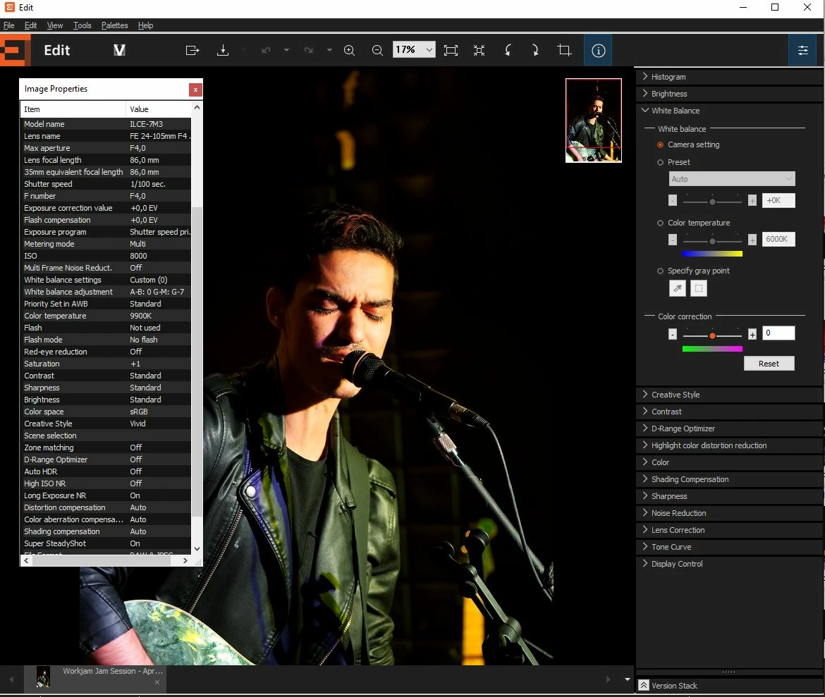Open the filmstrip options dropdown arrow
Screen dimensions: 825x697
pyautogui.click(x=627, y=679)
